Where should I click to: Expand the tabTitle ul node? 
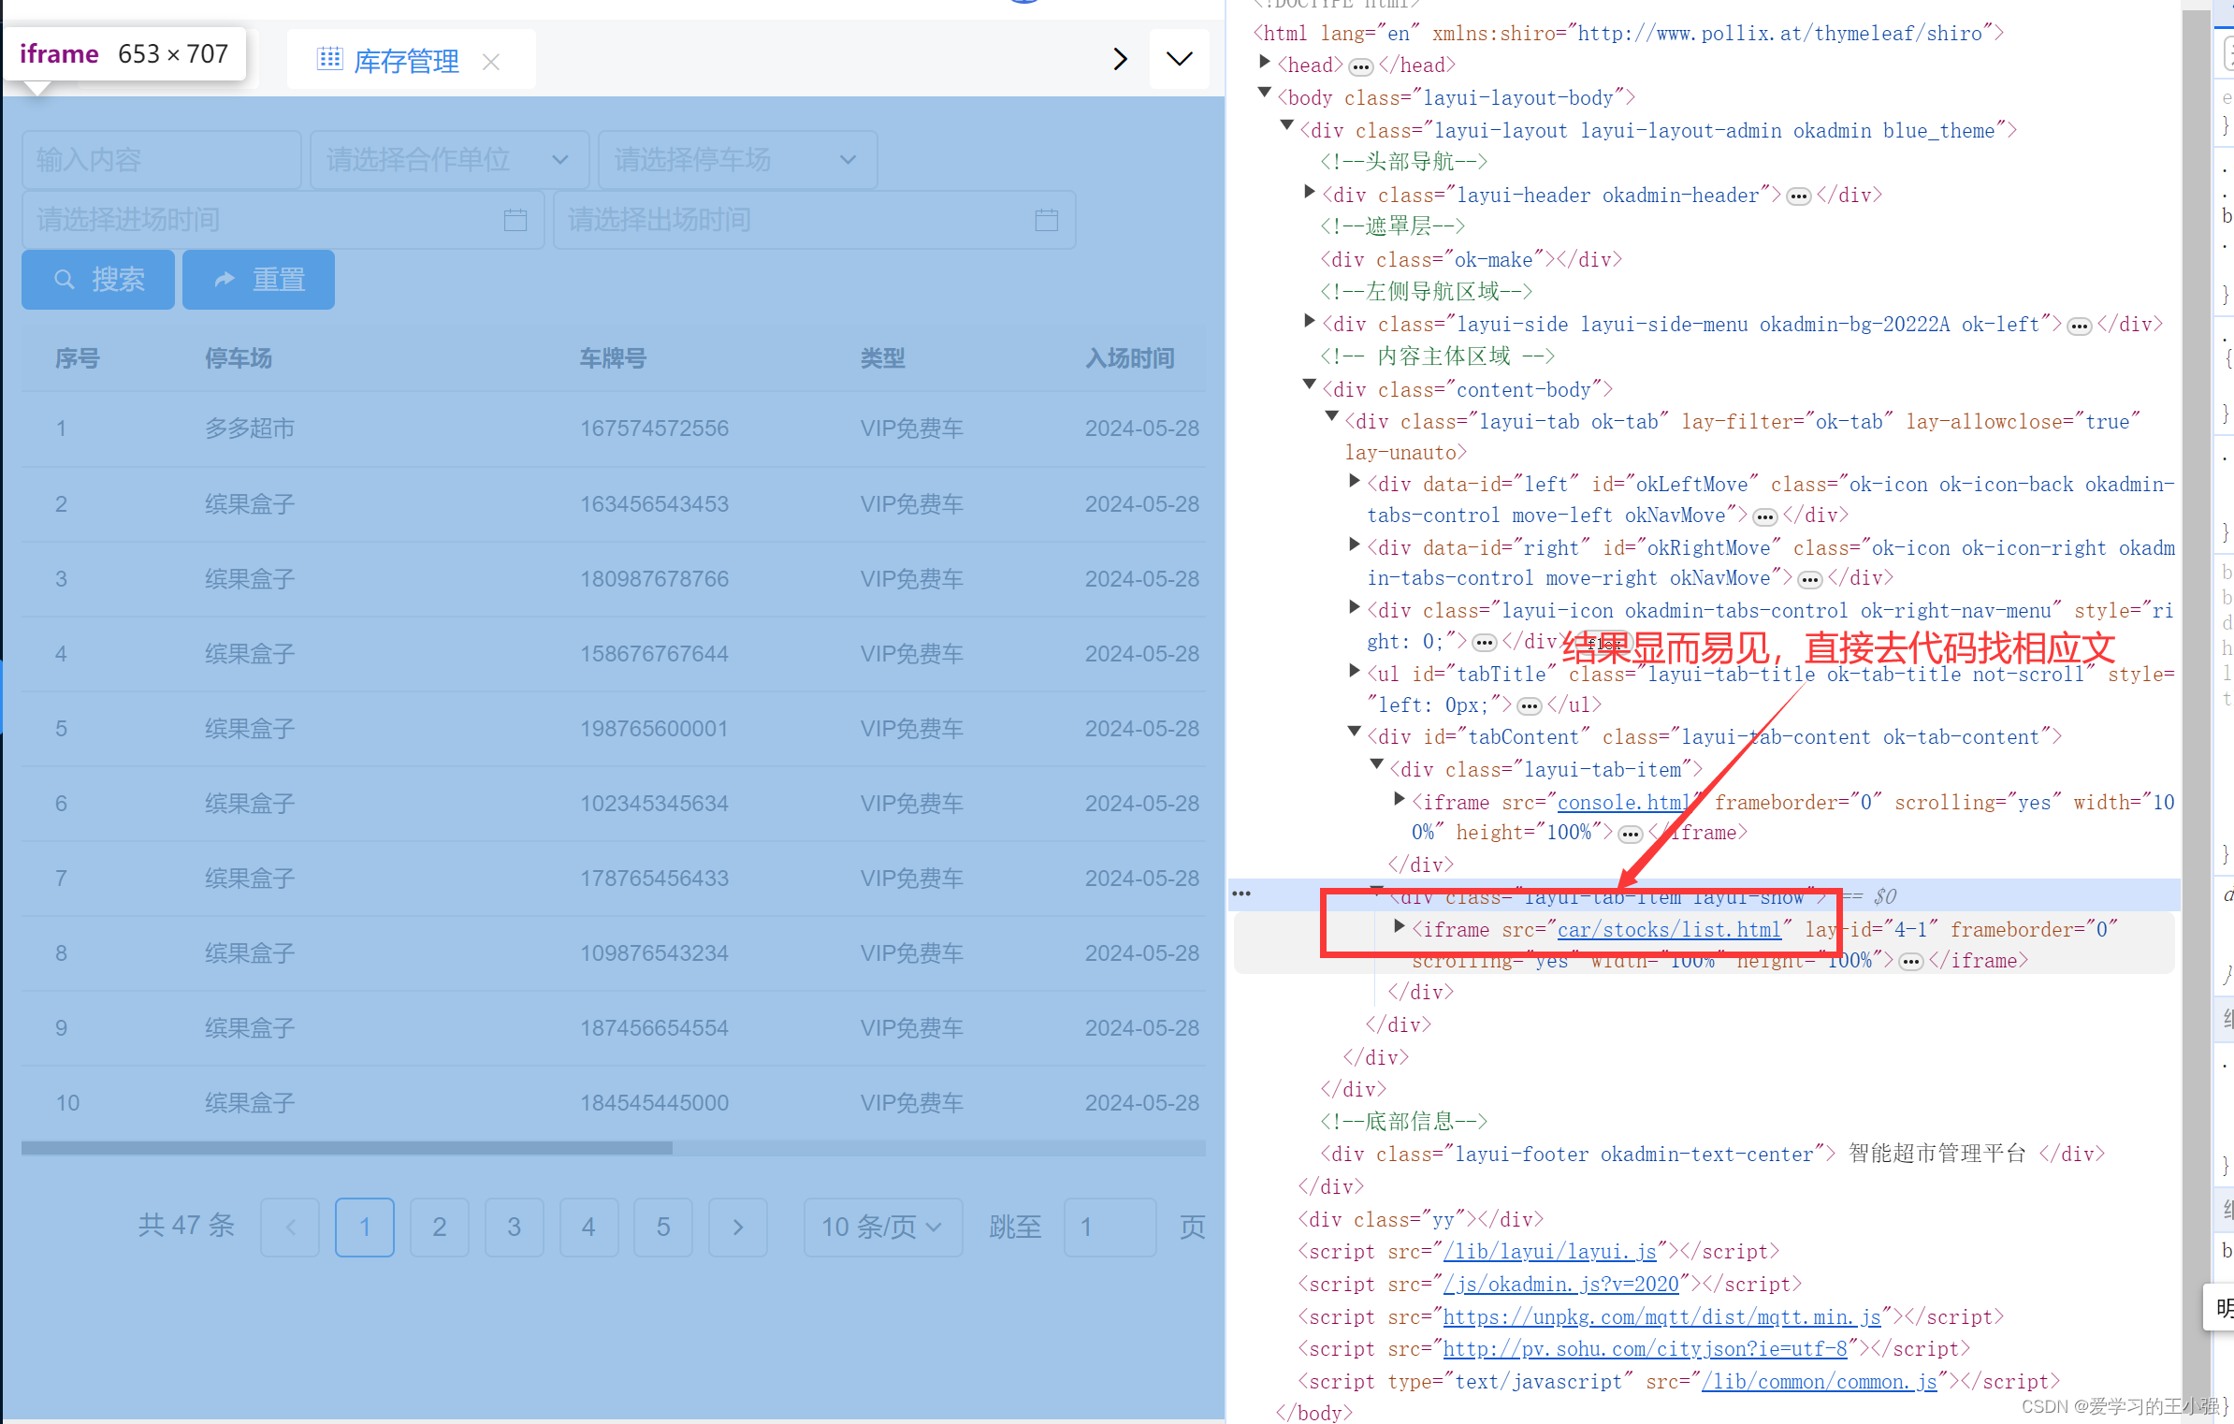click(x=1355, y=672)
